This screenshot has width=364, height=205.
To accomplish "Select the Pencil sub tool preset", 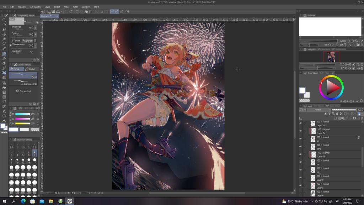I will point(23,75).
